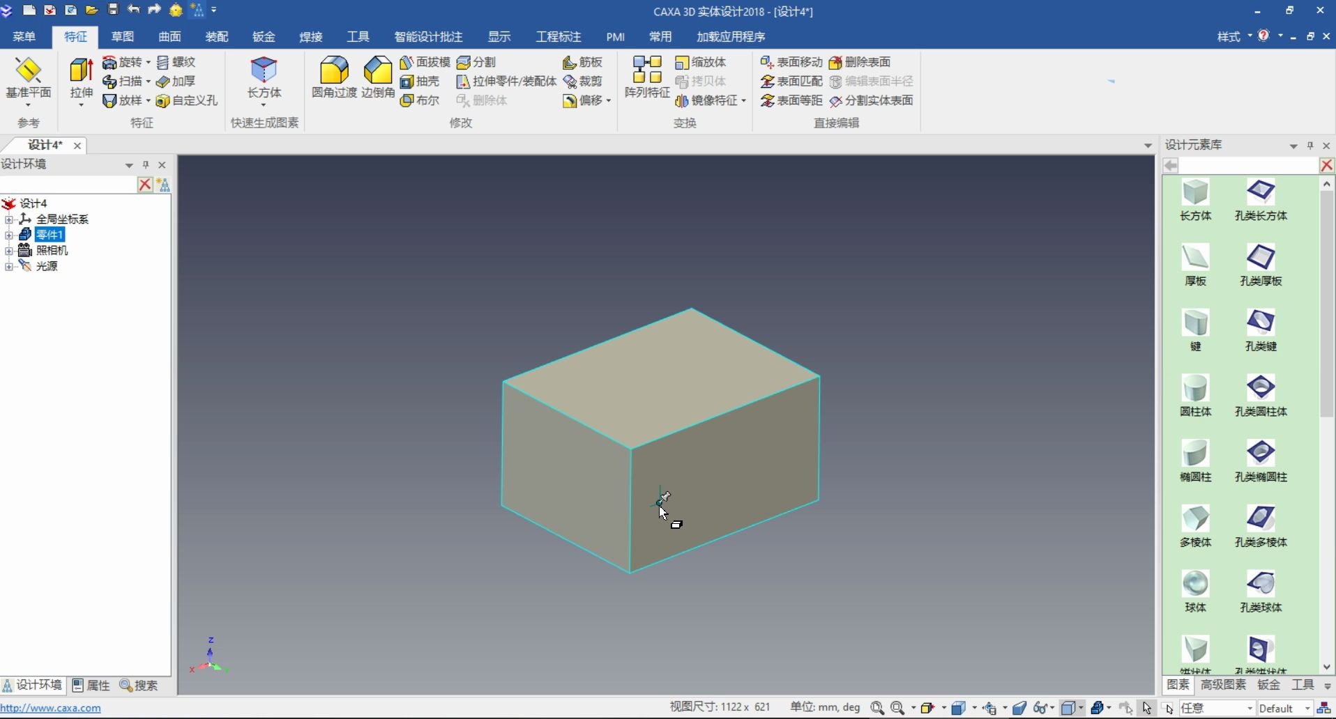Image resolution: width=1336 pixels, height=719 pixels.
Task: Click the 加厚 thicken tool
Action: 176,81
